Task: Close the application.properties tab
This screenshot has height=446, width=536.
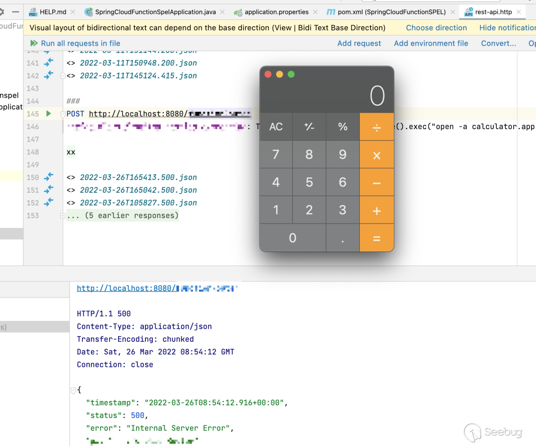Action: 317,12
